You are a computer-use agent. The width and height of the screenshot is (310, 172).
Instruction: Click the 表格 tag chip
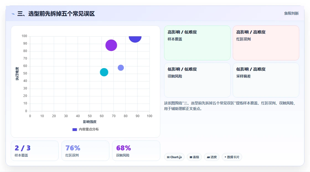194,157
